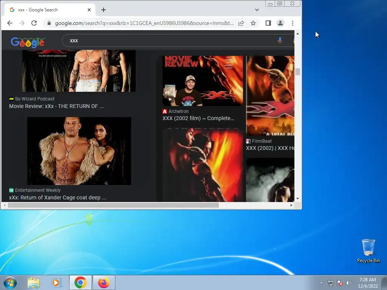Open 'Movie Review: xXx - THE RETURN OF' result
Screen dimensions: 387x290
point(56,106)
